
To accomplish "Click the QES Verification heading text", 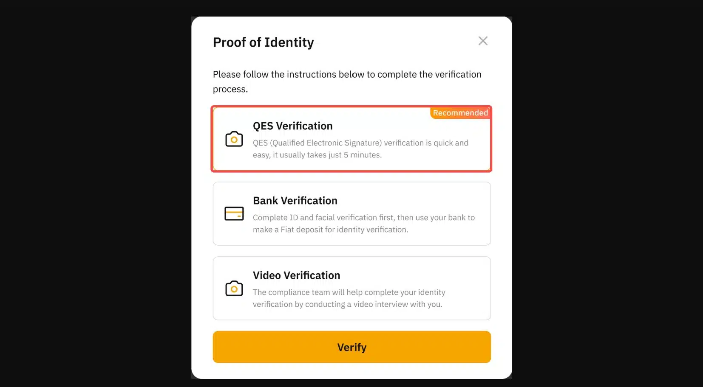I will 292,126.
